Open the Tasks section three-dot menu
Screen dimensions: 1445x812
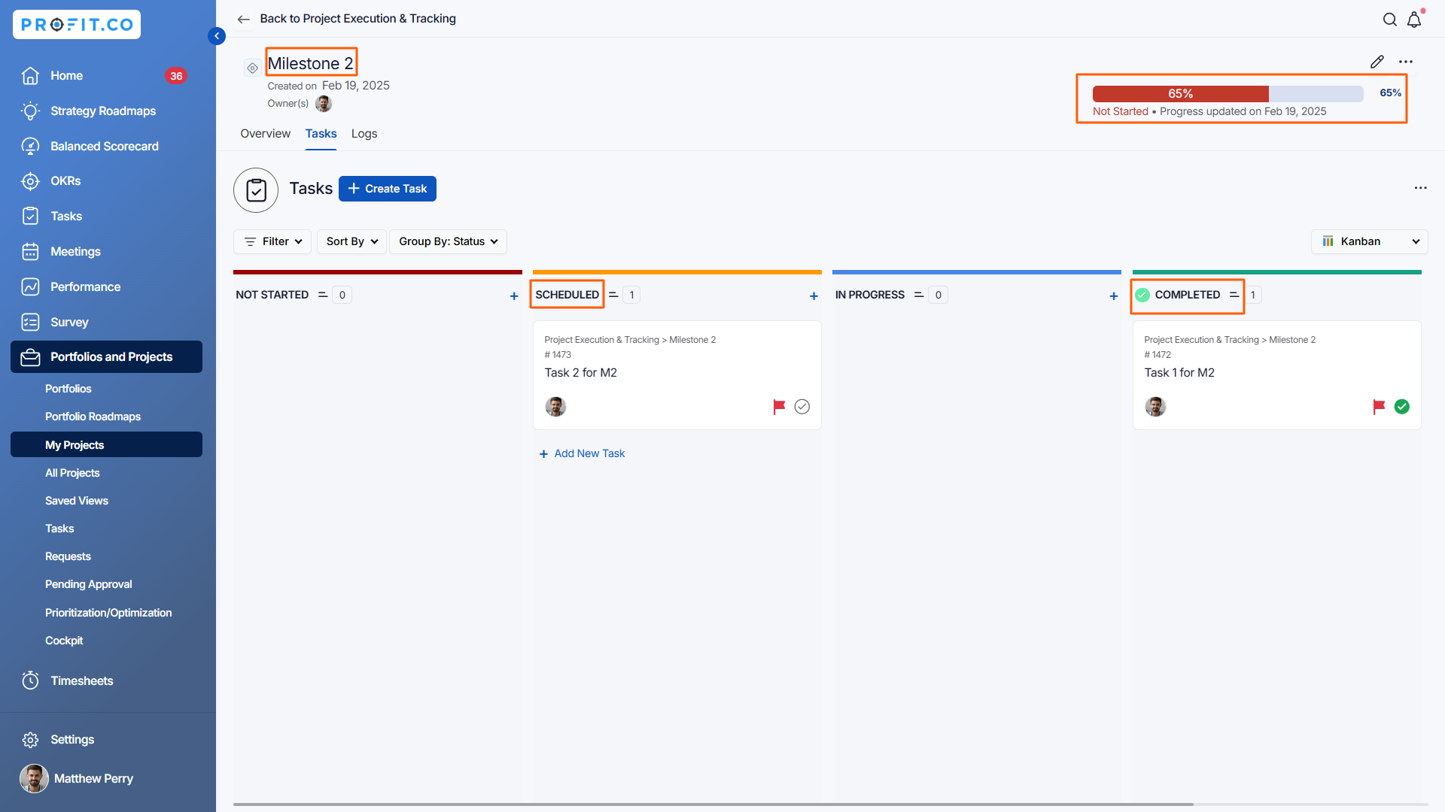point(1420,188)
